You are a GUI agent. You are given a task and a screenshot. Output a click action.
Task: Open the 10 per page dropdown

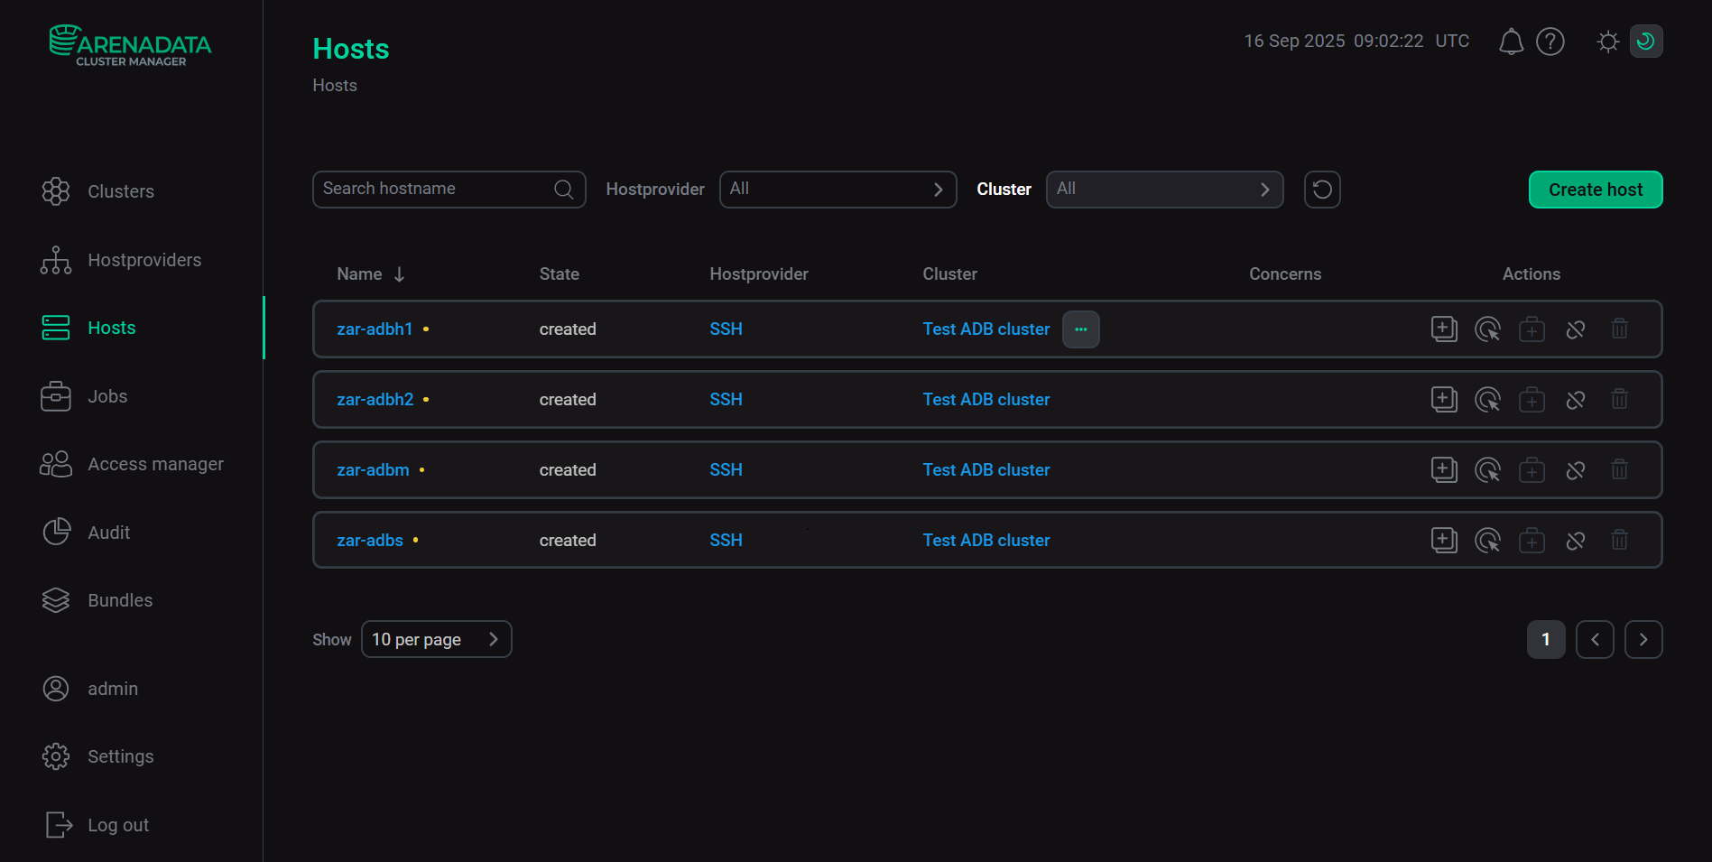point(436,640)
